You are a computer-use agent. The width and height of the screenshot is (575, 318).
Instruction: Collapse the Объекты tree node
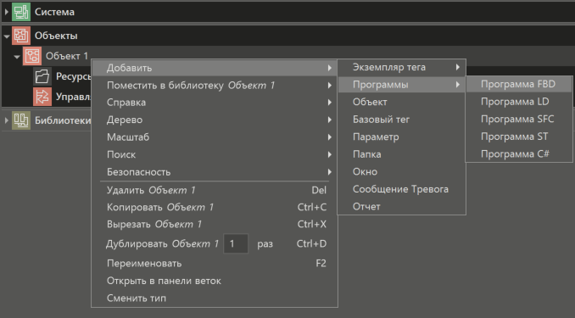point(7,36)
